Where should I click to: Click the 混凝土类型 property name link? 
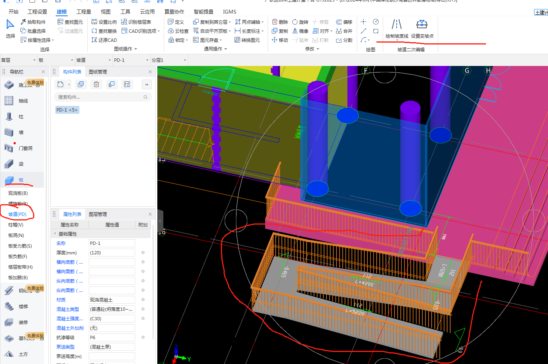(68, 309)
